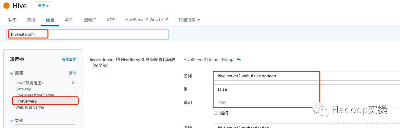This screenshot has height=128, width=400.
Task: Filter by Hive (服务范围) scope
Action: [45, 83]
